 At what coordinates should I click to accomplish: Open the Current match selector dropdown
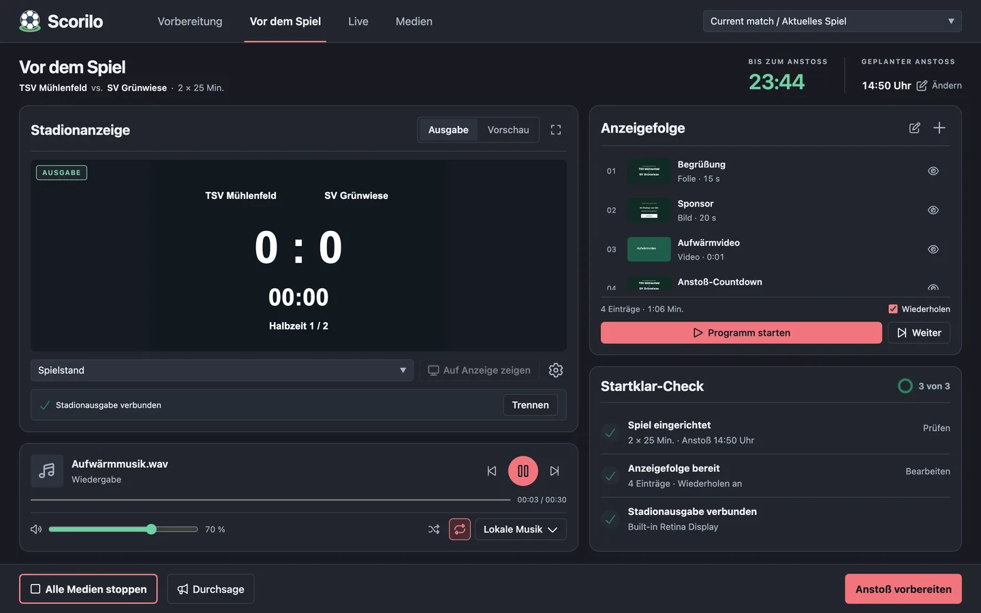(x=832, y=21)
